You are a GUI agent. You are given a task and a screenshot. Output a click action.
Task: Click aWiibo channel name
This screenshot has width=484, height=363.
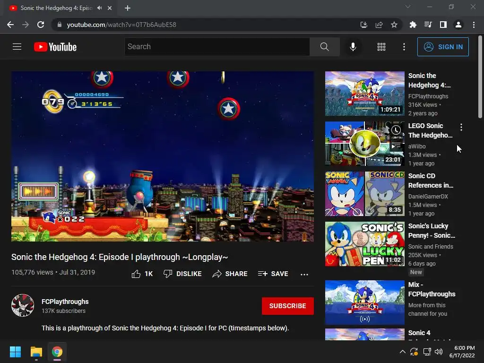pyautogui.click(x=417, y=147)
